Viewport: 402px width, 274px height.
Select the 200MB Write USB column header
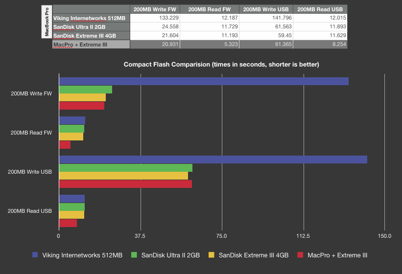[x=265, y=9]
